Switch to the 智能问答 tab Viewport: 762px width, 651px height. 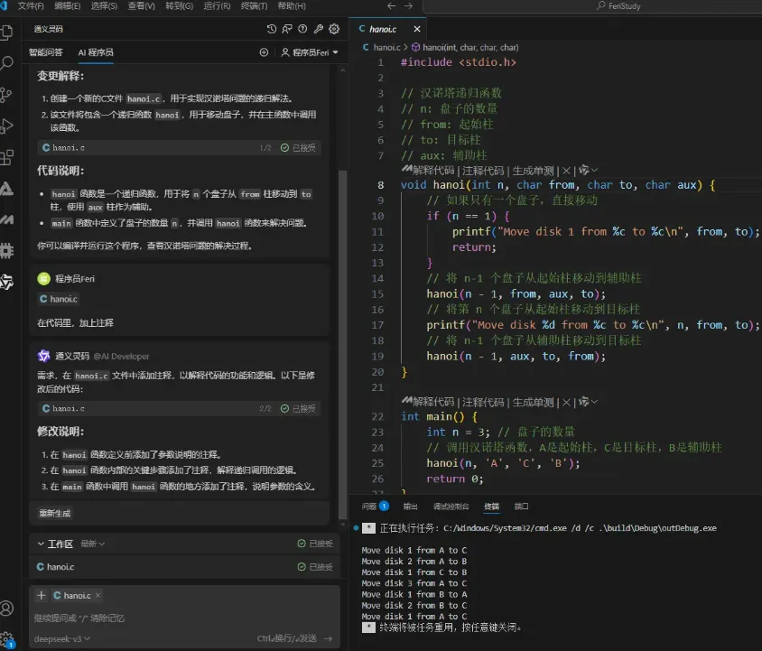pos(46,52)
